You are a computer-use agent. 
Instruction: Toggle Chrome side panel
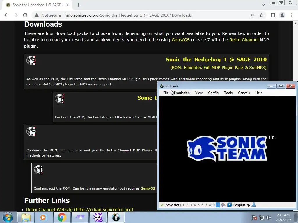click(273, 15)
